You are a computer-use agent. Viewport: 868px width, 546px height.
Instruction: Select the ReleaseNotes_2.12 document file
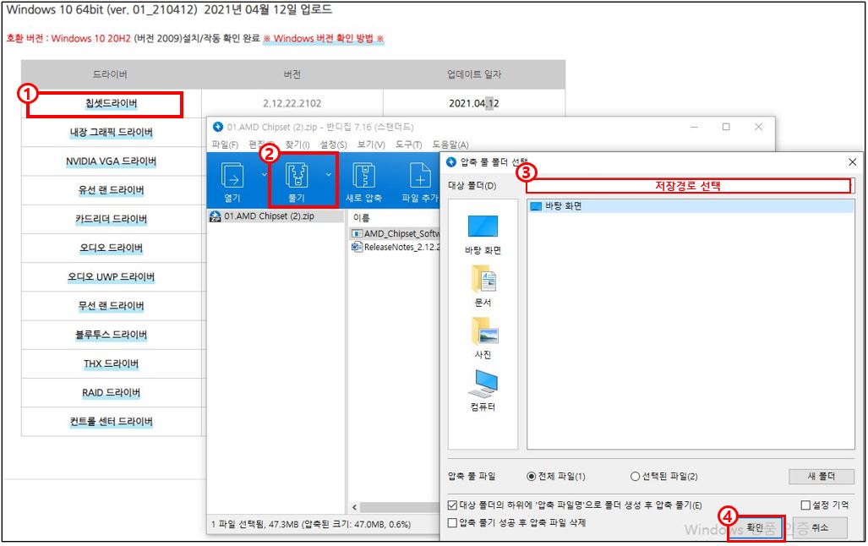(396, 247)
